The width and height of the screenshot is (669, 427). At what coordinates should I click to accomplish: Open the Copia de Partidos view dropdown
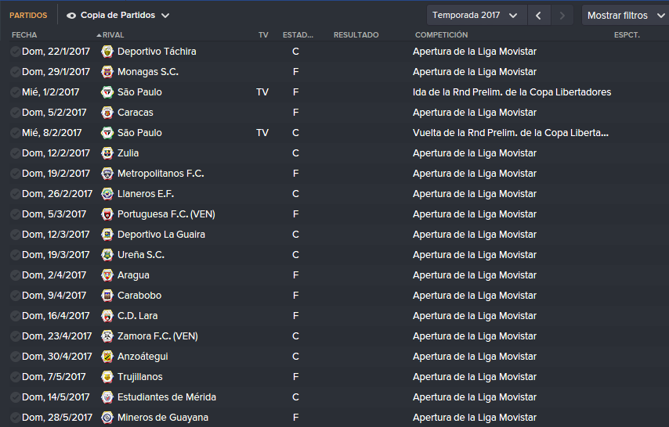(x=118, y=16)
